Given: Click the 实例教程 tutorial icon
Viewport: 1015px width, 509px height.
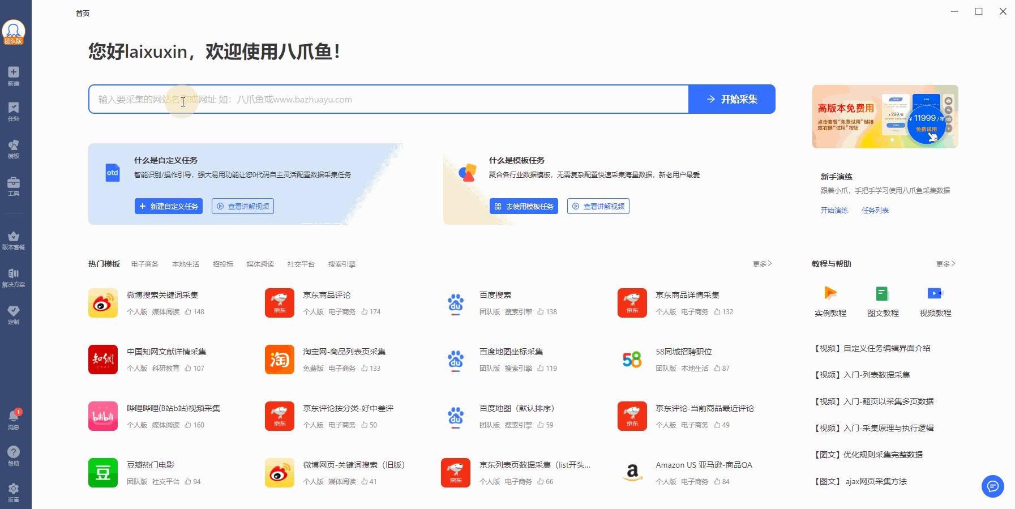Looking at the screenshot, I should 830,293.
